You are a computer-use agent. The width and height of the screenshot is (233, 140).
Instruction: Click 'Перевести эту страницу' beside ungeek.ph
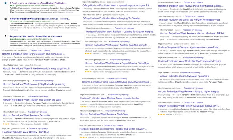coord(193,103)
